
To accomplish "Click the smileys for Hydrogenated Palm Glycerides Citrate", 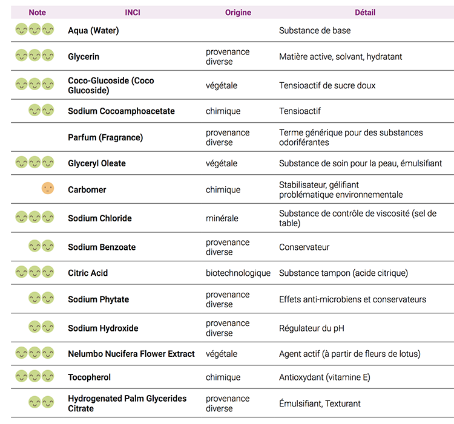I will point(41,402).
